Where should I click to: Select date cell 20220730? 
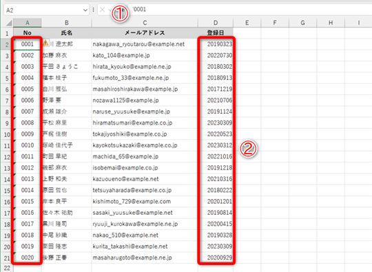click(x=216, y=55)
